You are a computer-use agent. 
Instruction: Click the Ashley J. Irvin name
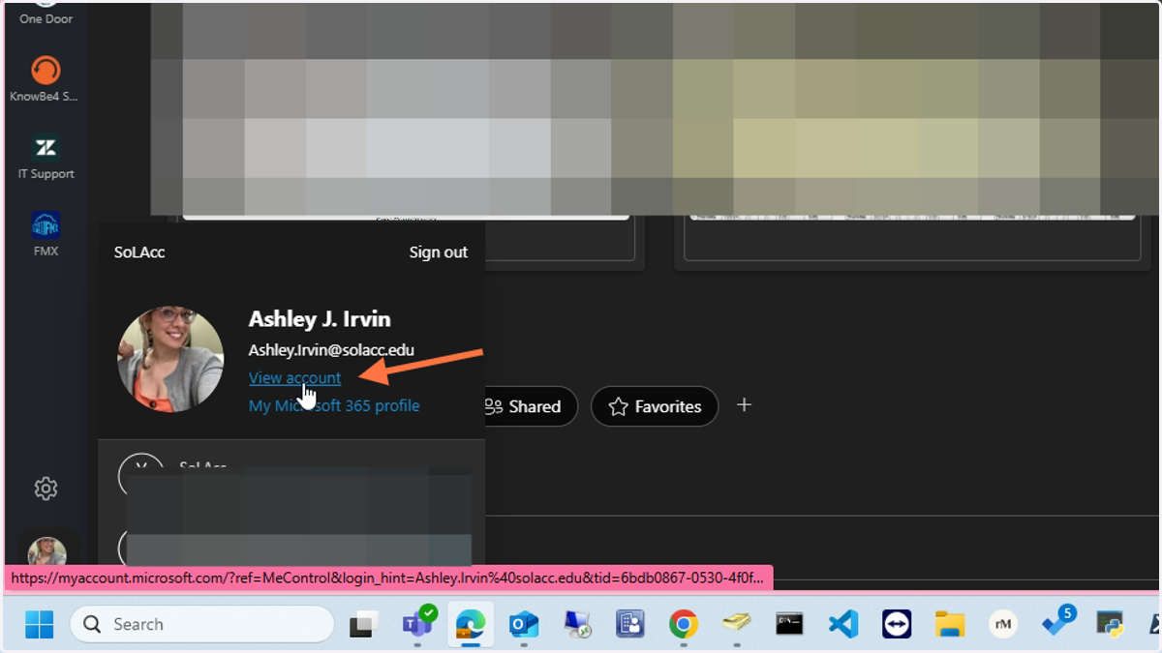tap(320, 319)
